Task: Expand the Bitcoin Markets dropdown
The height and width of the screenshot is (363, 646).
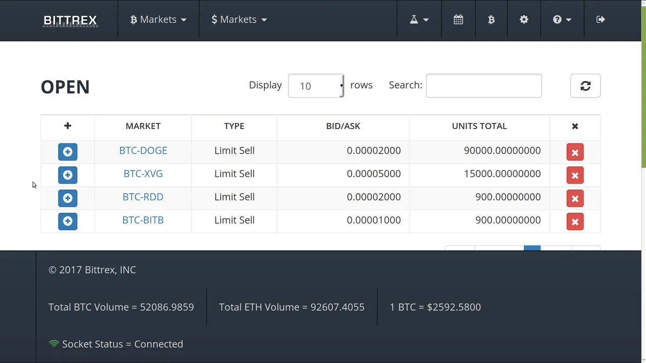Action: pos(158,20)
